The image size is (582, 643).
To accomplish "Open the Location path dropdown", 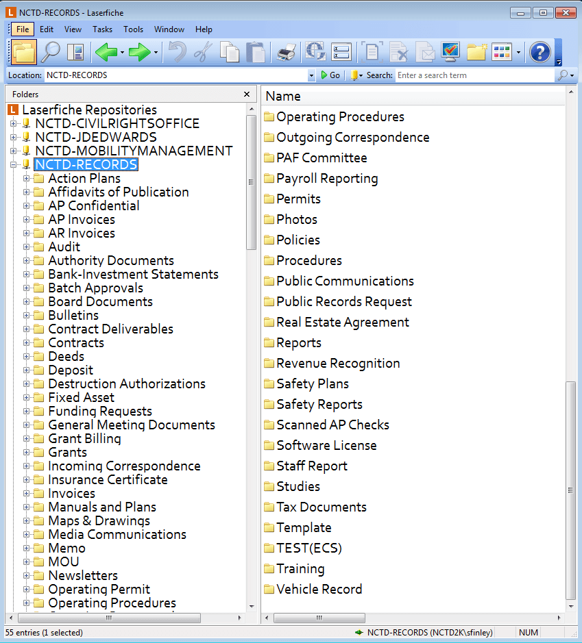I will pyautogui.click(x=311, y=75).
